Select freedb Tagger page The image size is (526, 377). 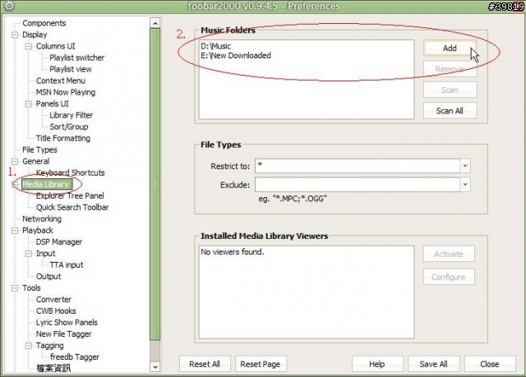coord(75,357)
